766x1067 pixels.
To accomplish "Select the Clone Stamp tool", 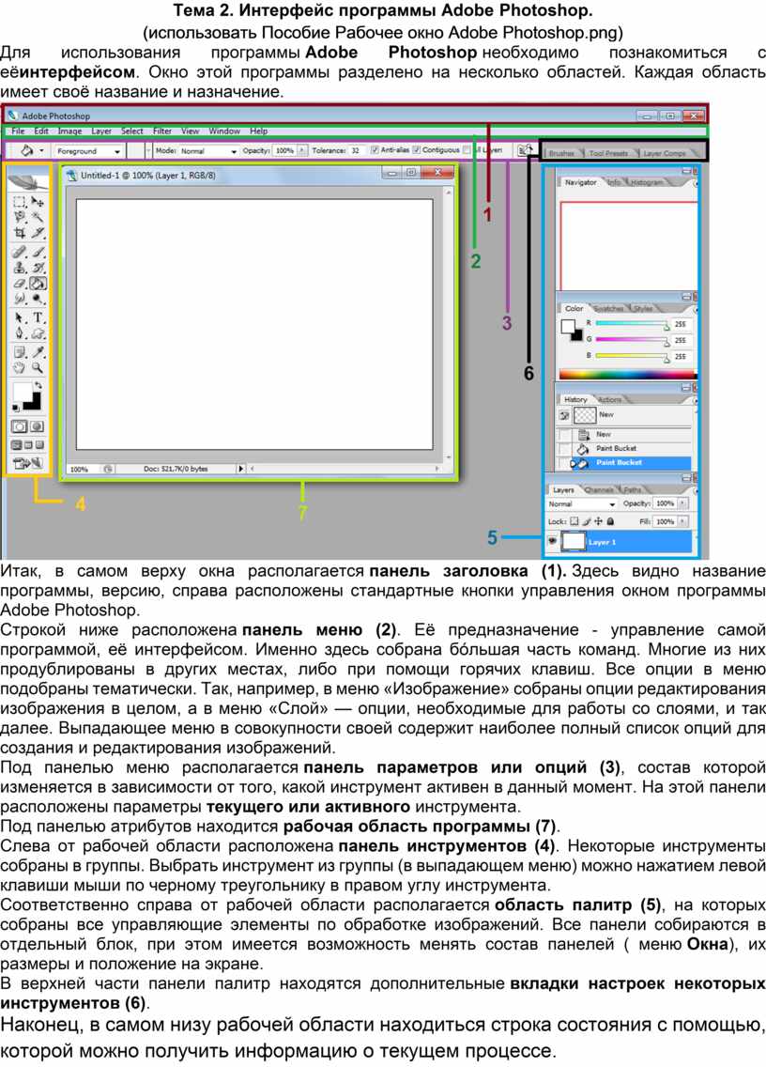I will (20, 268).
